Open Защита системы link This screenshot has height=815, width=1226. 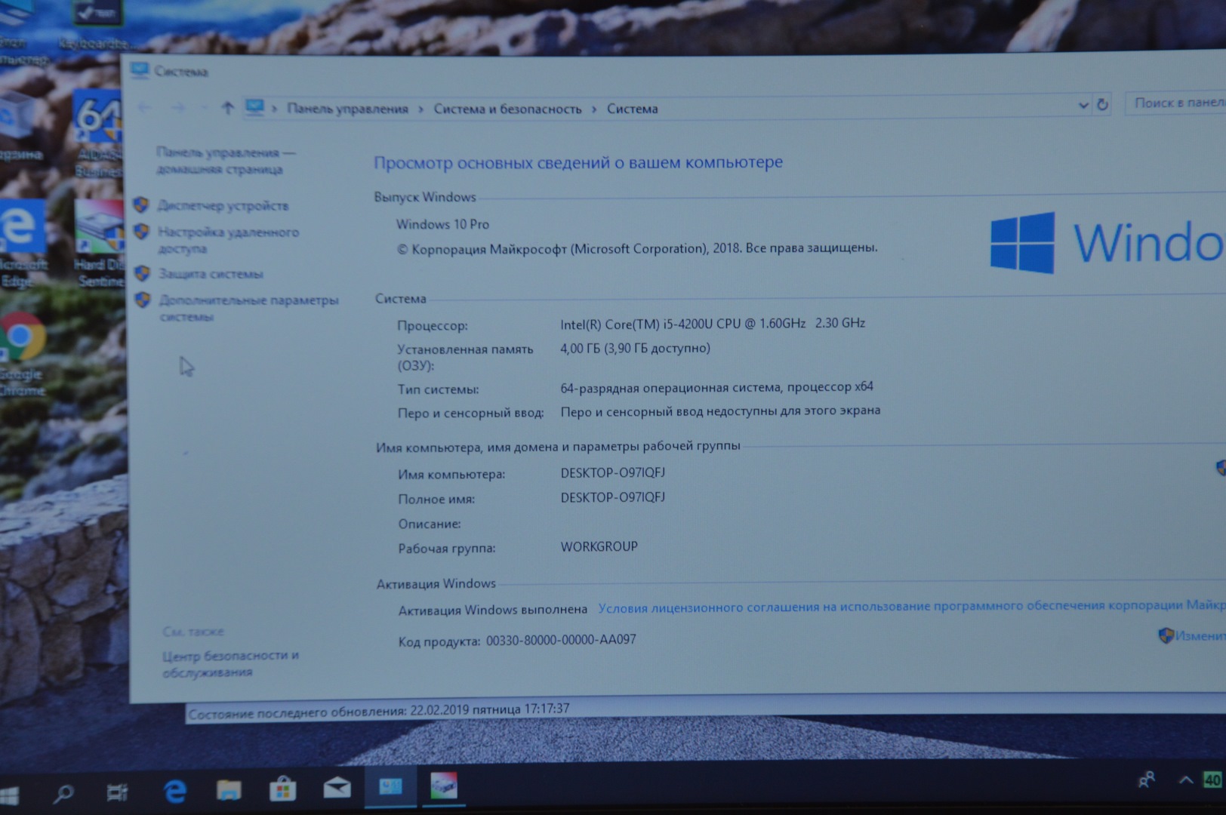(x=211, y=274)
